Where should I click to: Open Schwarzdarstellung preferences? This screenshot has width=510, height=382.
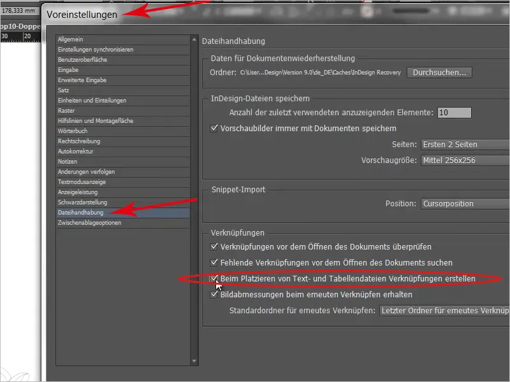point(123,202)
